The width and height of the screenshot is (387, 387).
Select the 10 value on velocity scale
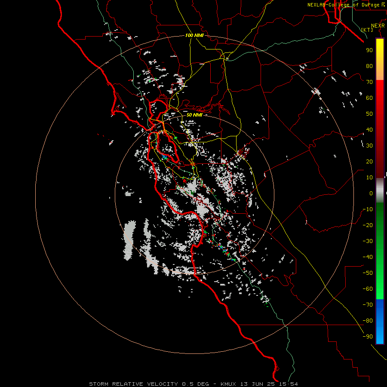tap(369, 178)
